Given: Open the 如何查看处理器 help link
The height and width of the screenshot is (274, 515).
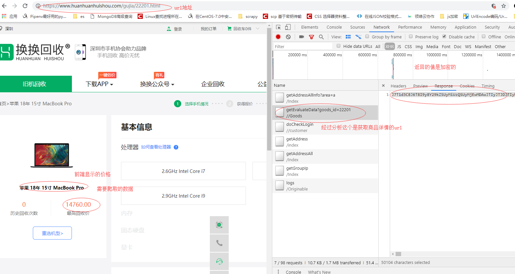Looking at the screenshot, I should tap(156, 147).
